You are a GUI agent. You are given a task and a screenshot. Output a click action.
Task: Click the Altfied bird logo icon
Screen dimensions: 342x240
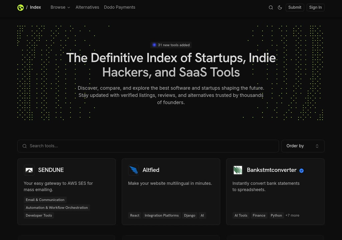click(x=133, y=170)
